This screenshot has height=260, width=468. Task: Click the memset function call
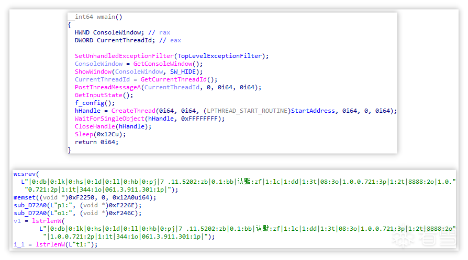coord(24,197)
